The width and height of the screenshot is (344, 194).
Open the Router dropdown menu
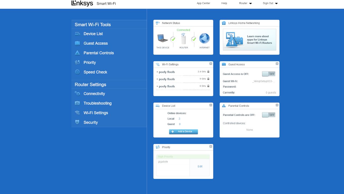(x=245, y=3)
